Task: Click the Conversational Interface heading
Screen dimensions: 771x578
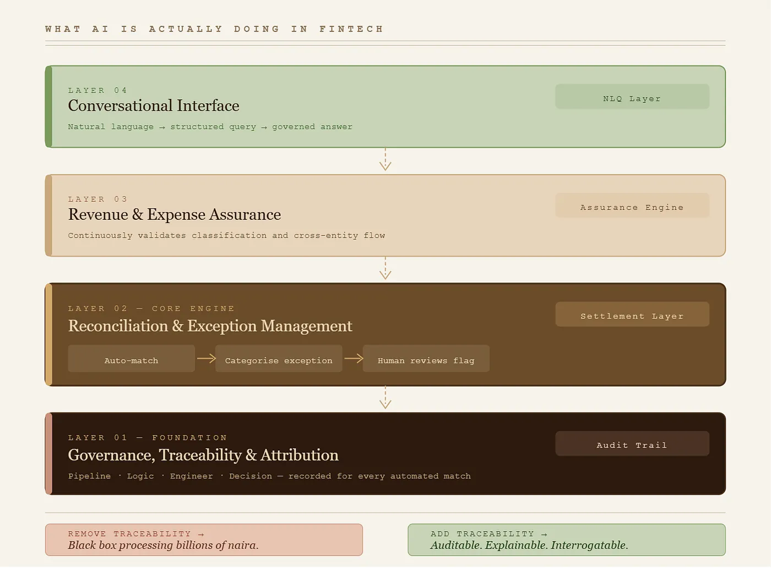Action: (154, 106)
